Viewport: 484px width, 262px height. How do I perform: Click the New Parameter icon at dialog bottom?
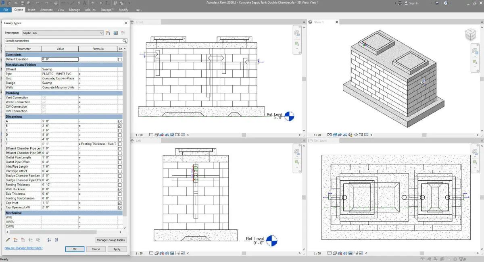[15, 240]
